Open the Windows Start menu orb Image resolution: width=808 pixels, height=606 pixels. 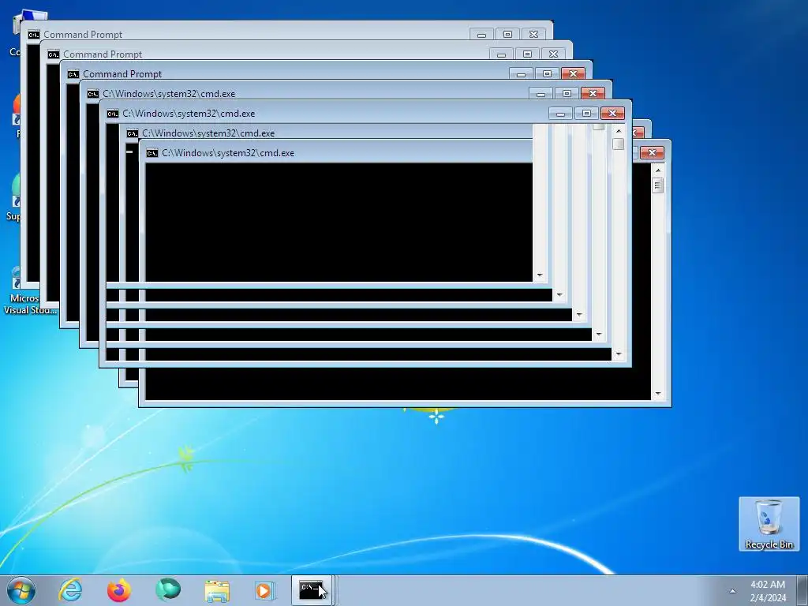pos(21,590)
